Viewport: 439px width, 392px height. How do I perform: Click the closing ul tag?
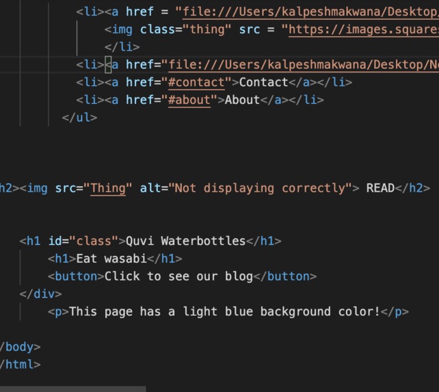coord(79,118)
